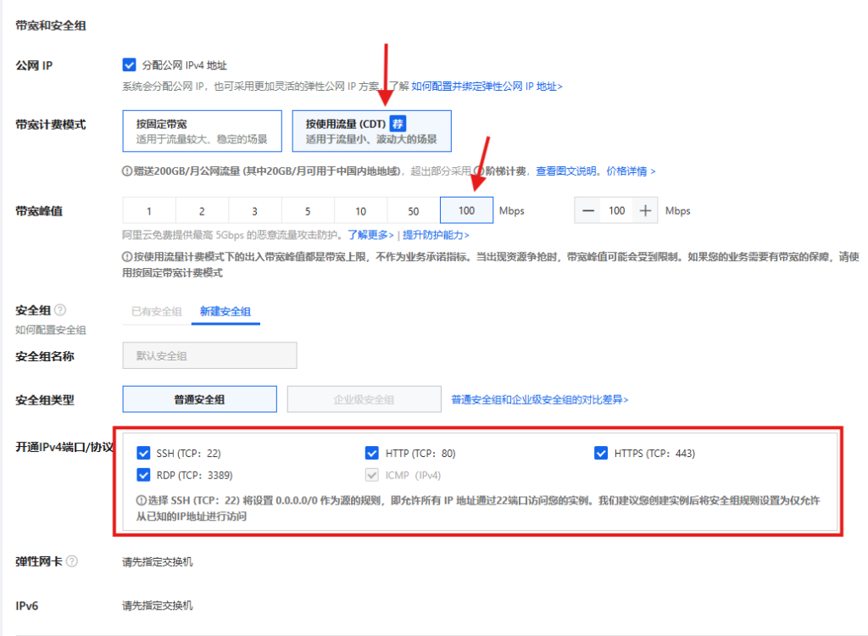Select 按使用流量 (CDT) billing mode
868x636 pixels.
coord(371,131)
